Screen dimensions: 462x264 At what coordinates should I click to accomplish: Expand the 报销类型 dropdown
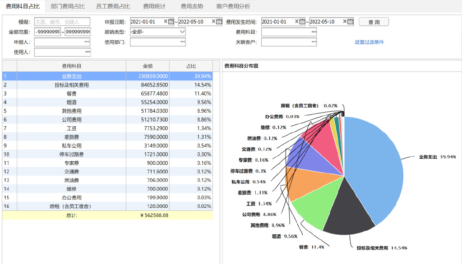(181, 32)
